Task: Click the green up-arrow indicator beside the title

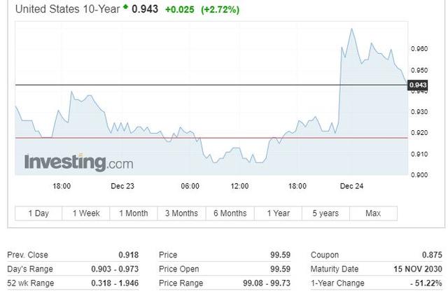Action: click(x=125, y=7)
